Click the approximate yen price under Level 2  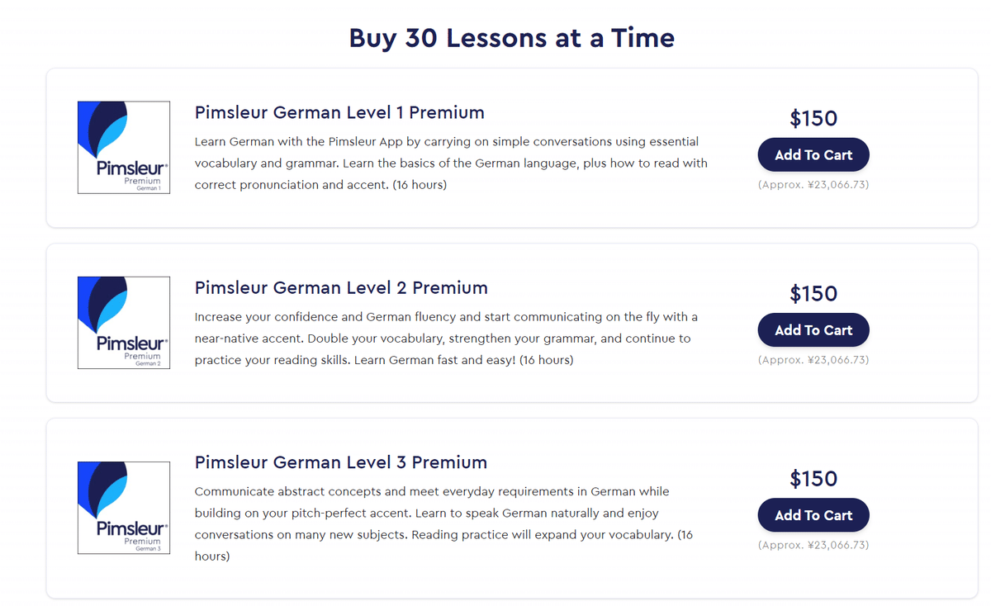coord(813,360)
